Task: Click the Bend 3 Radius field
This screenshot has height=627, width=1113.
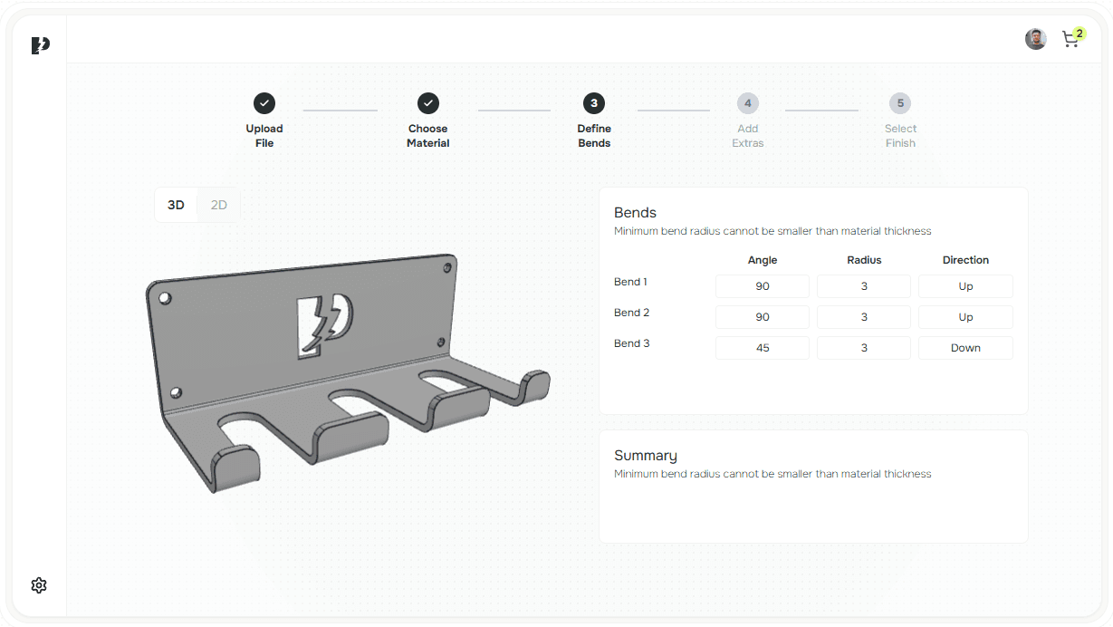Action: pyautogui.click(x=864, y=348)
